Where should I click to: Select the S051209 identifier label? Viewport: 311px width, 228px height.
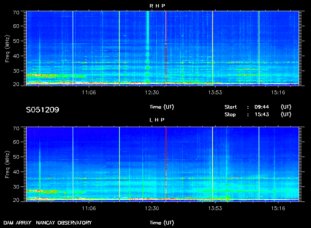[x=42, y=110]
